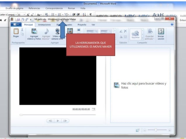Open Word's Referencias tab
The image size is (186, 139).
[x=34, y=8]
